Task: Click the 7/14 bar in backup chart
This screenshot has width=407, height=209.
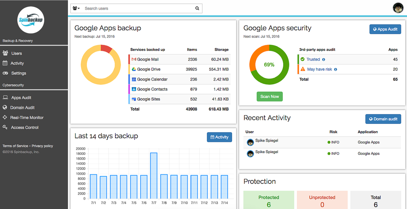Action: [x=224, y=187]
